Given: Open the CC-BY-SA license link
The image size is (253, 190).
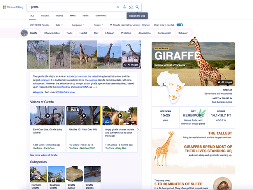Looking at the screenshot, I should [x=65, y=92].
